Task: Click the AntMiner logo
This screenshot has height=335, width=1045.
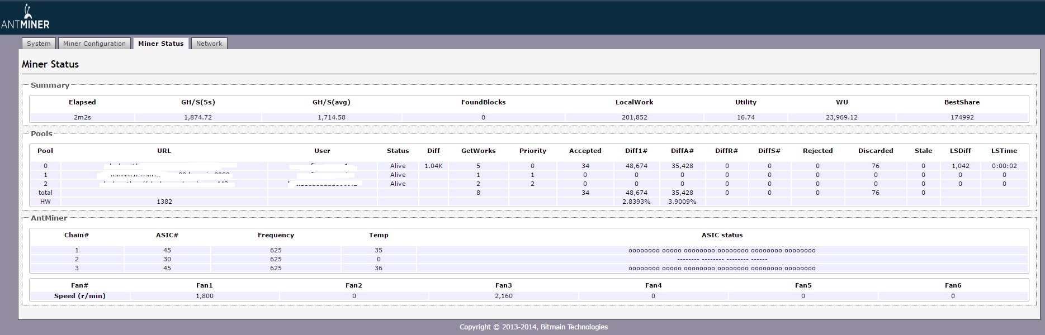Action: tap(25, 17)
